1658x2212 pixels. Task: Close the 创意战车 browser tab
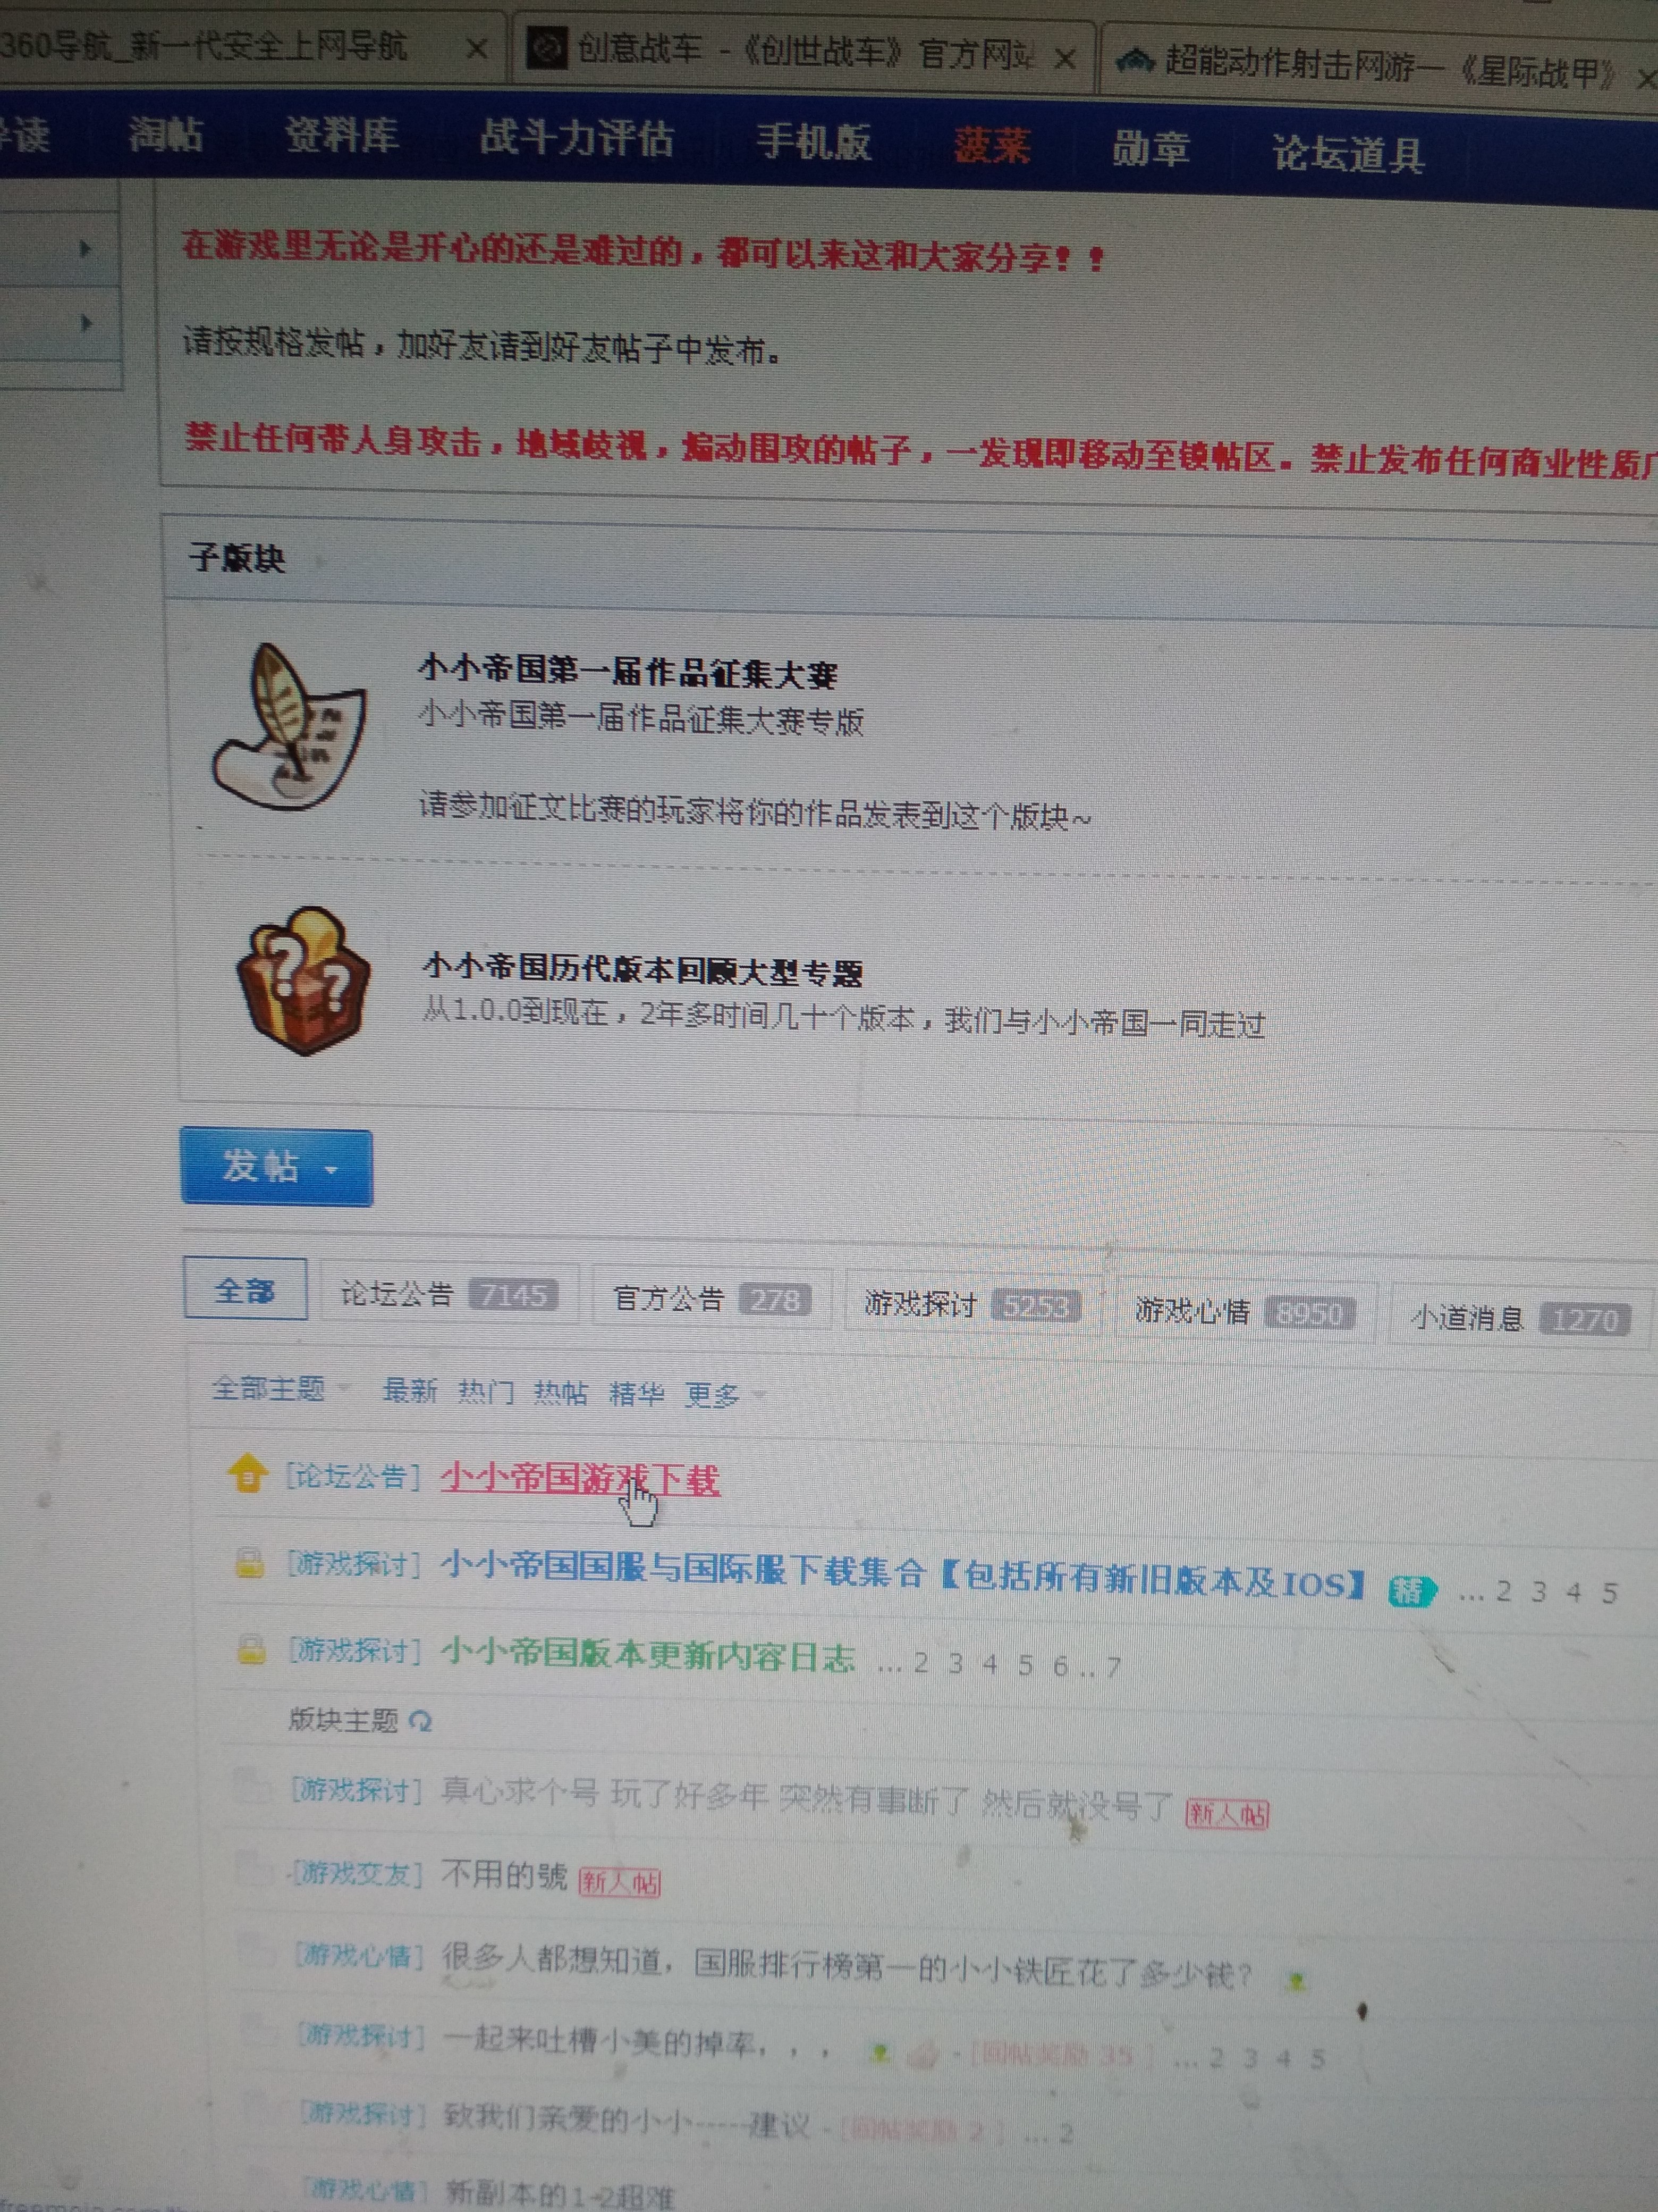[1065, 59]
